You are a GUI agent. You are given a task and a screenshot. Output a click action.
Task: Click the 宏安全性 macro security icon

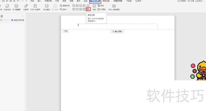coord(7,7)
